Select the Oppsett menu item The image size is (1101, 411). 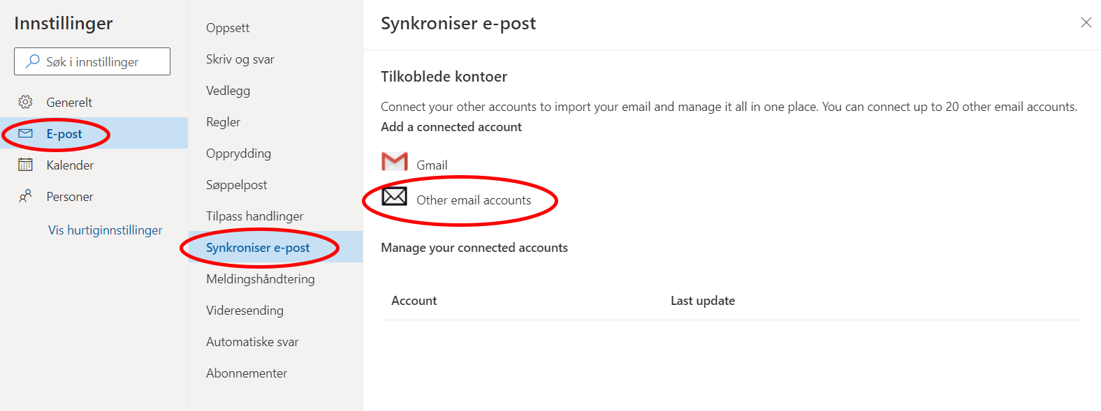[228, 28]
